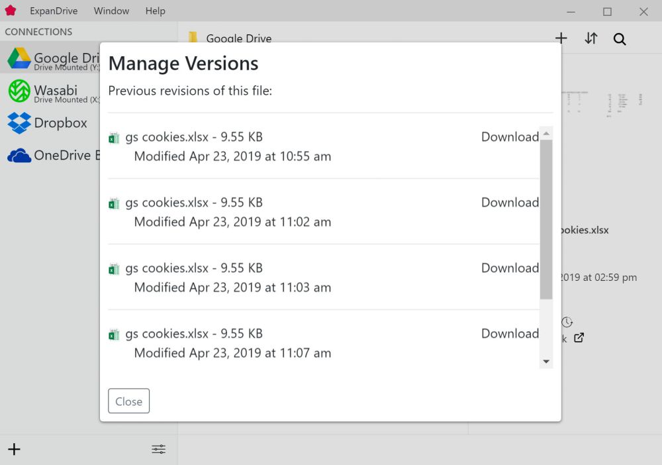The image size is (662, 465).
Task: Click the revisions list scrollbar thumb
Action: point(546,219)
